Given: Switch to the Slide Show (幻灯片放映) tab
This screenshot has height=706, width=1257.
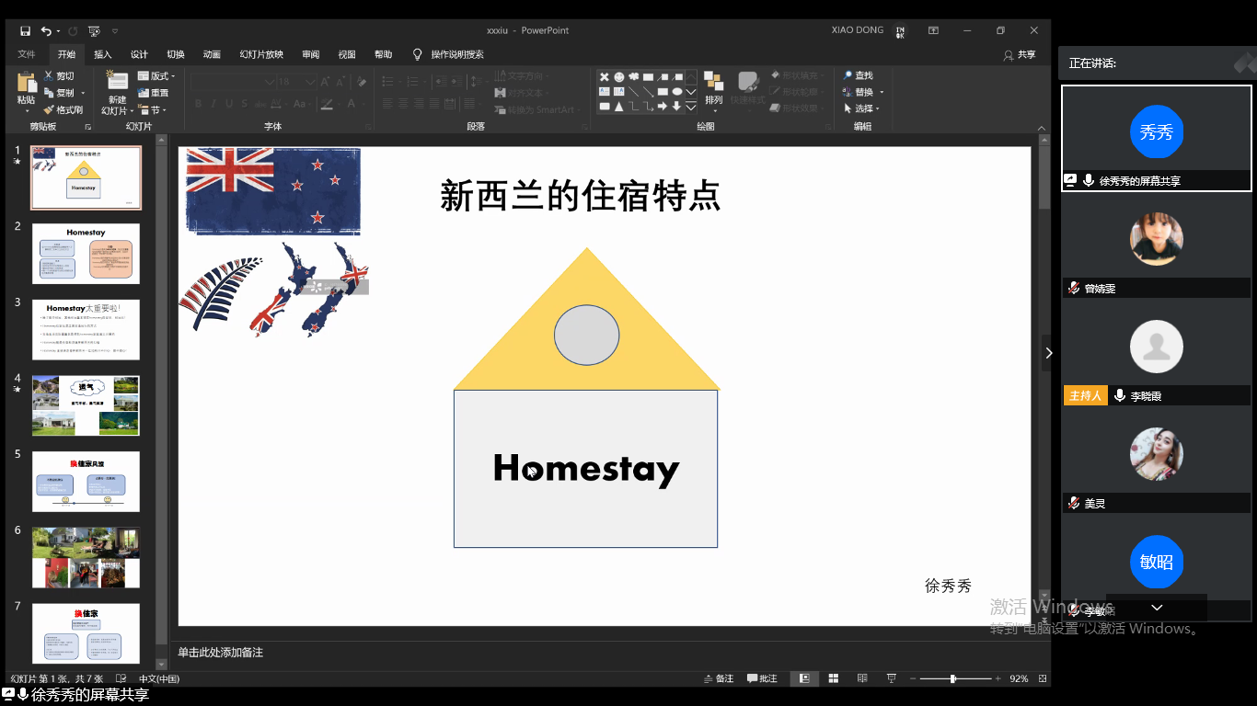Looking at the screenshot, I should pos(261,54).
